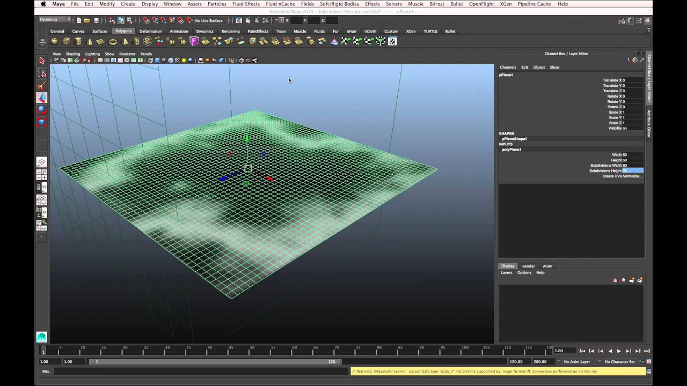The image size is (687, 386).
Task: Open the viewport Shading menu
Action: [73, 54]
